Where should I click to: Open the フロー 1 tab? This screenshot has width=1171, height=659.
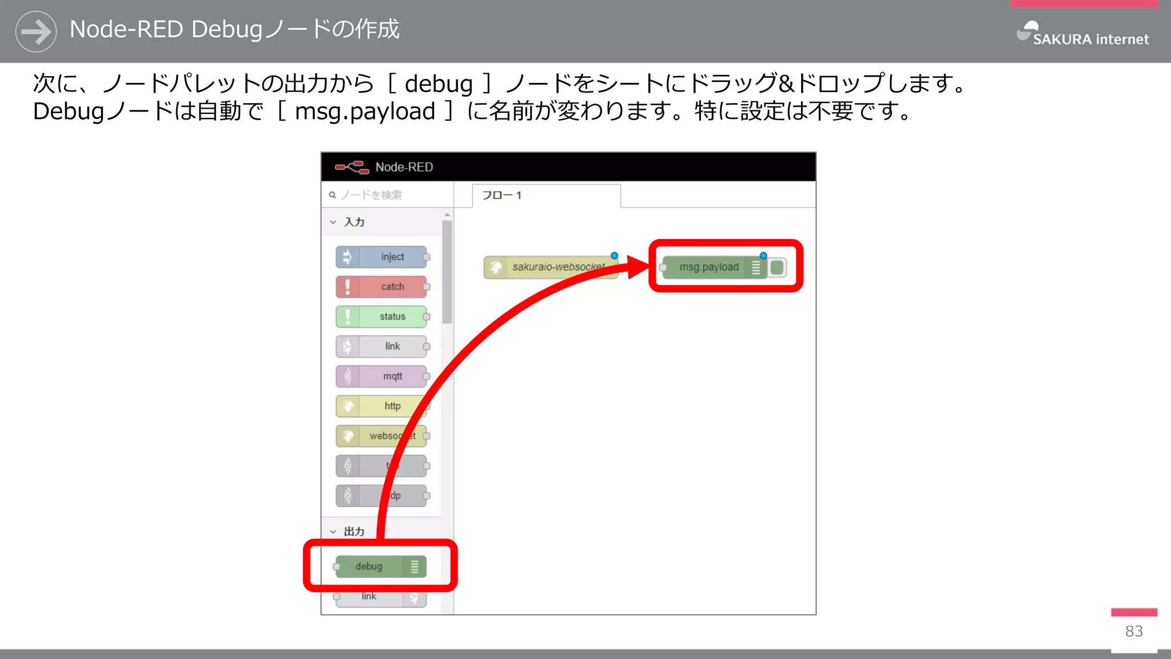547,196
